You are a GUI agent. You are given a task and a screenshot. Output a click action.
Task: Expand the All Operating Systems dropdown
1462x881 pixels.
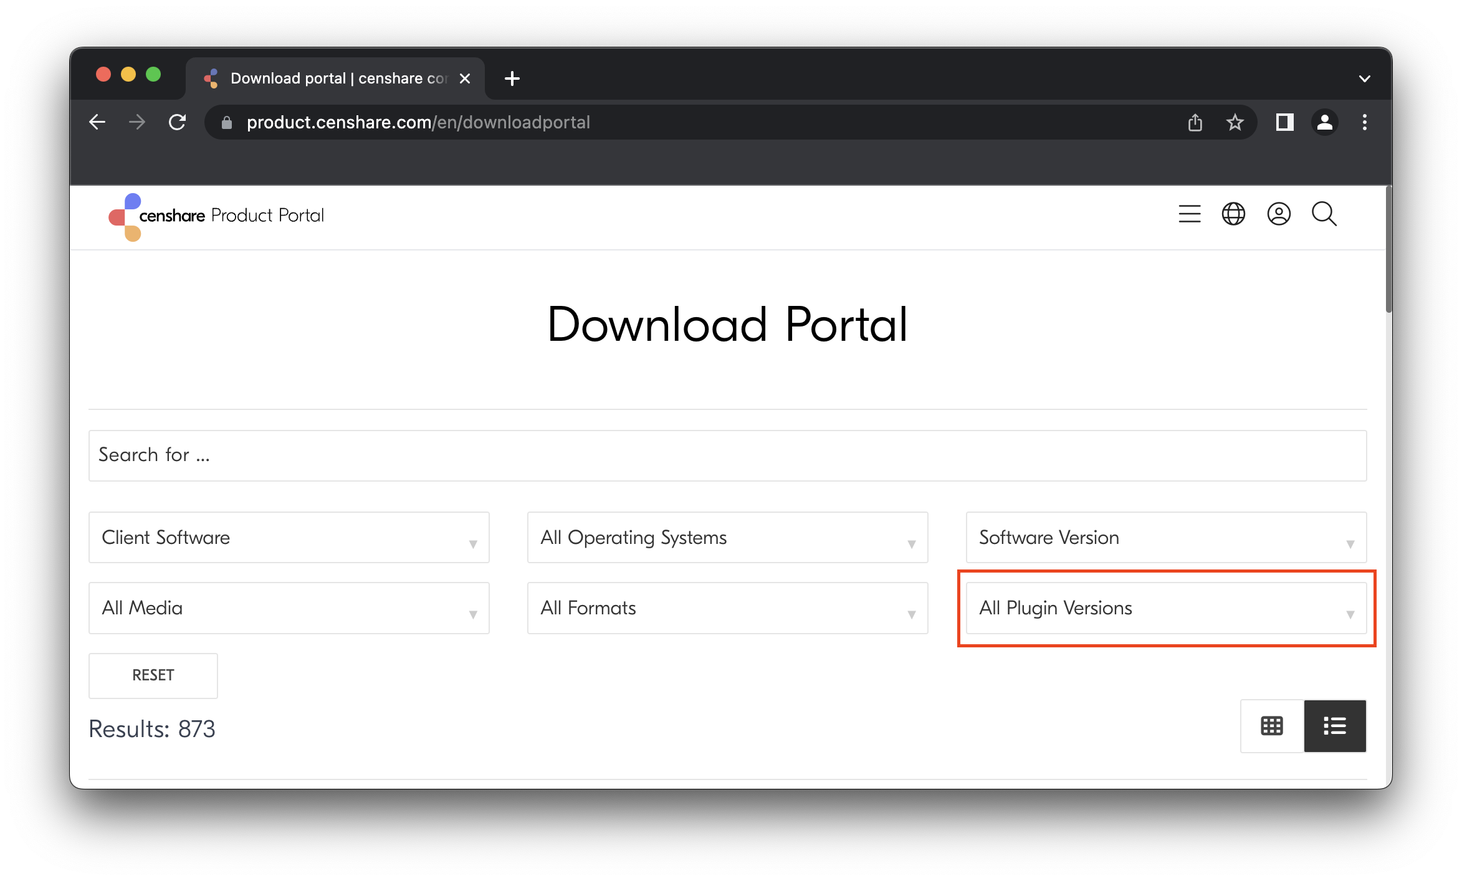point(727,537)
